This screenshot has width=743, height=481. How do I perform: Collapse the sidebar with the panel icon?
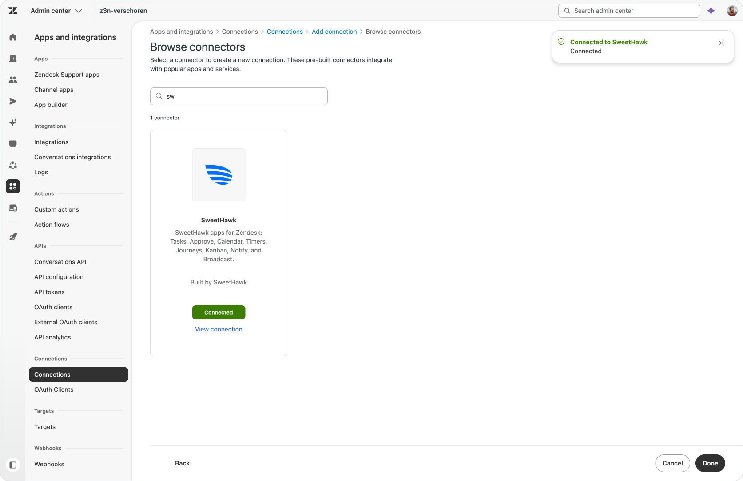click(13, 465)
